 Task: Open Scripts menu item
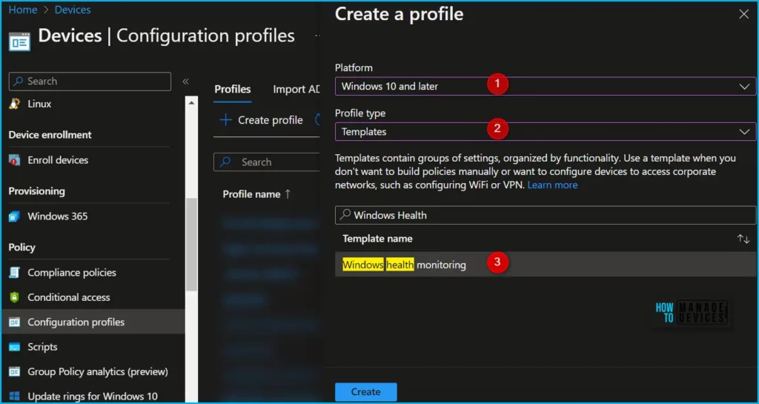coord(42,347)
